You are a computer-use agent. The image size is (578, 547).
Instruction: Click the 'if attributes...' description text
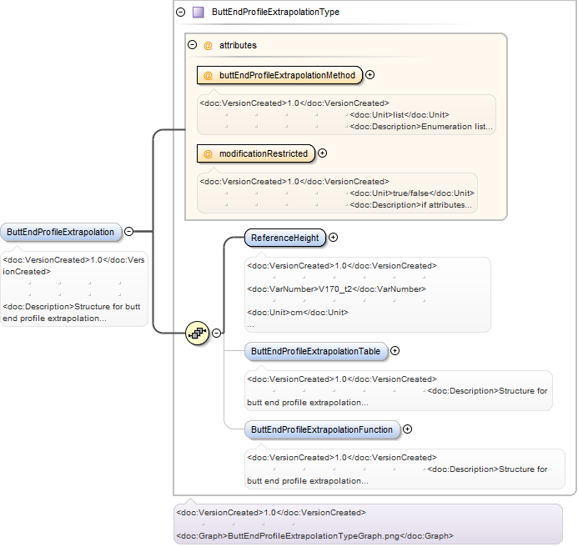tap(410, 205)
